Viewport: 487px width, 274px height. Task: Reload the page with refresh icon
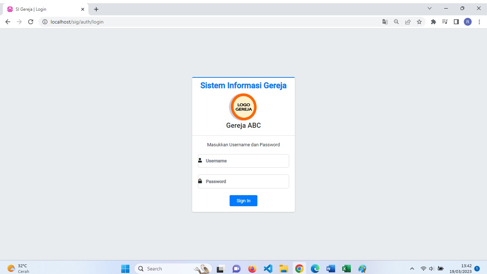pyautogui.click(x=31, y=22)
